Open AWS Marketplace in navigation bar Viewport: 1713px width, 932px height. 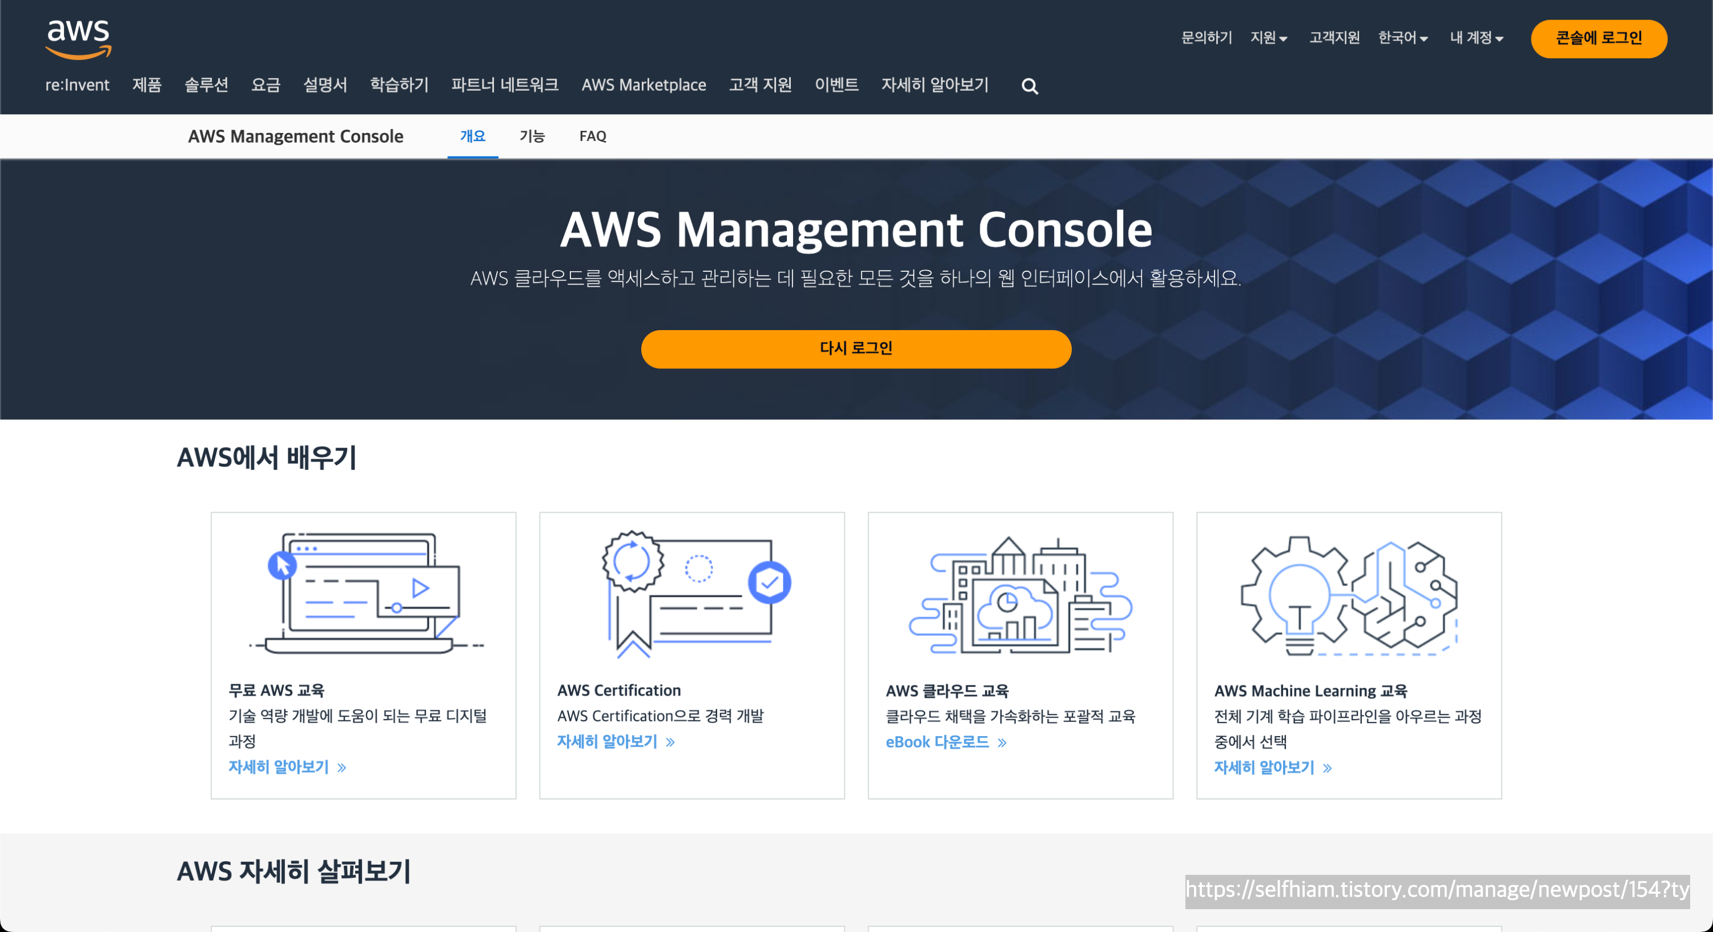click(643, 85)
